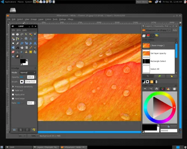Open the FG/BG Color tab menu button

176,86
